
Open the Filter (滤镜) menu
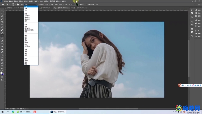point(36,1)
